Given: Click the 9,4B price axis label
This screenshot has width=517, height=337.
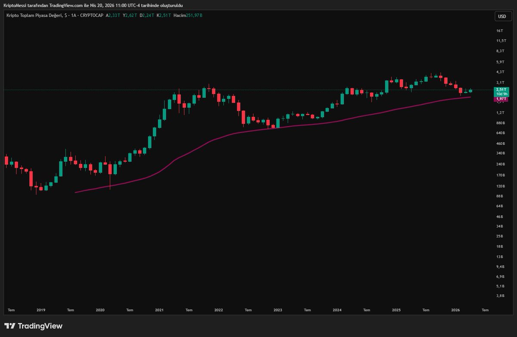Looking at the screenshot, I should 500,266.
